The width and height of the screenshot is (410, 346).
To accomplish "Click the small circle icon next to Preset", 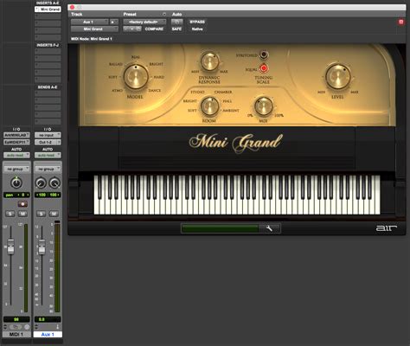I will tap(164, 14).
